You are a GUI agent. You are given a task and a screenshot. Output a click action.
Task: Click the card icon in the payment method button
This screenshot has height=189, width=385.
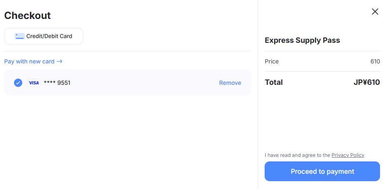(x=19, y=36)
